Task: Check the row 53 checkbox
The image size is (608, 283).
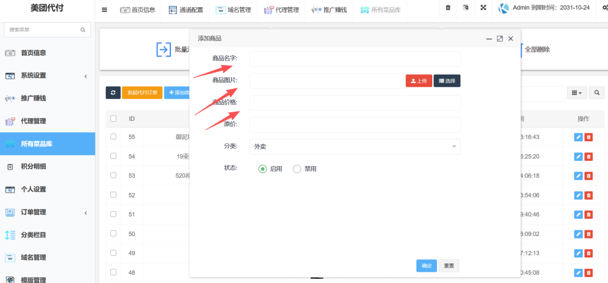Action: pos(113,175)
